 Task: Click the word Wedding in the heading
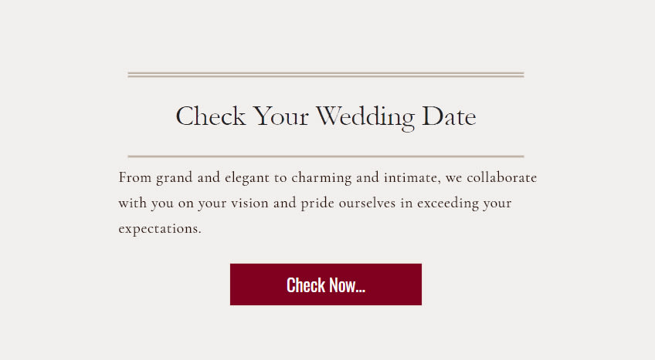pos(365,117)
